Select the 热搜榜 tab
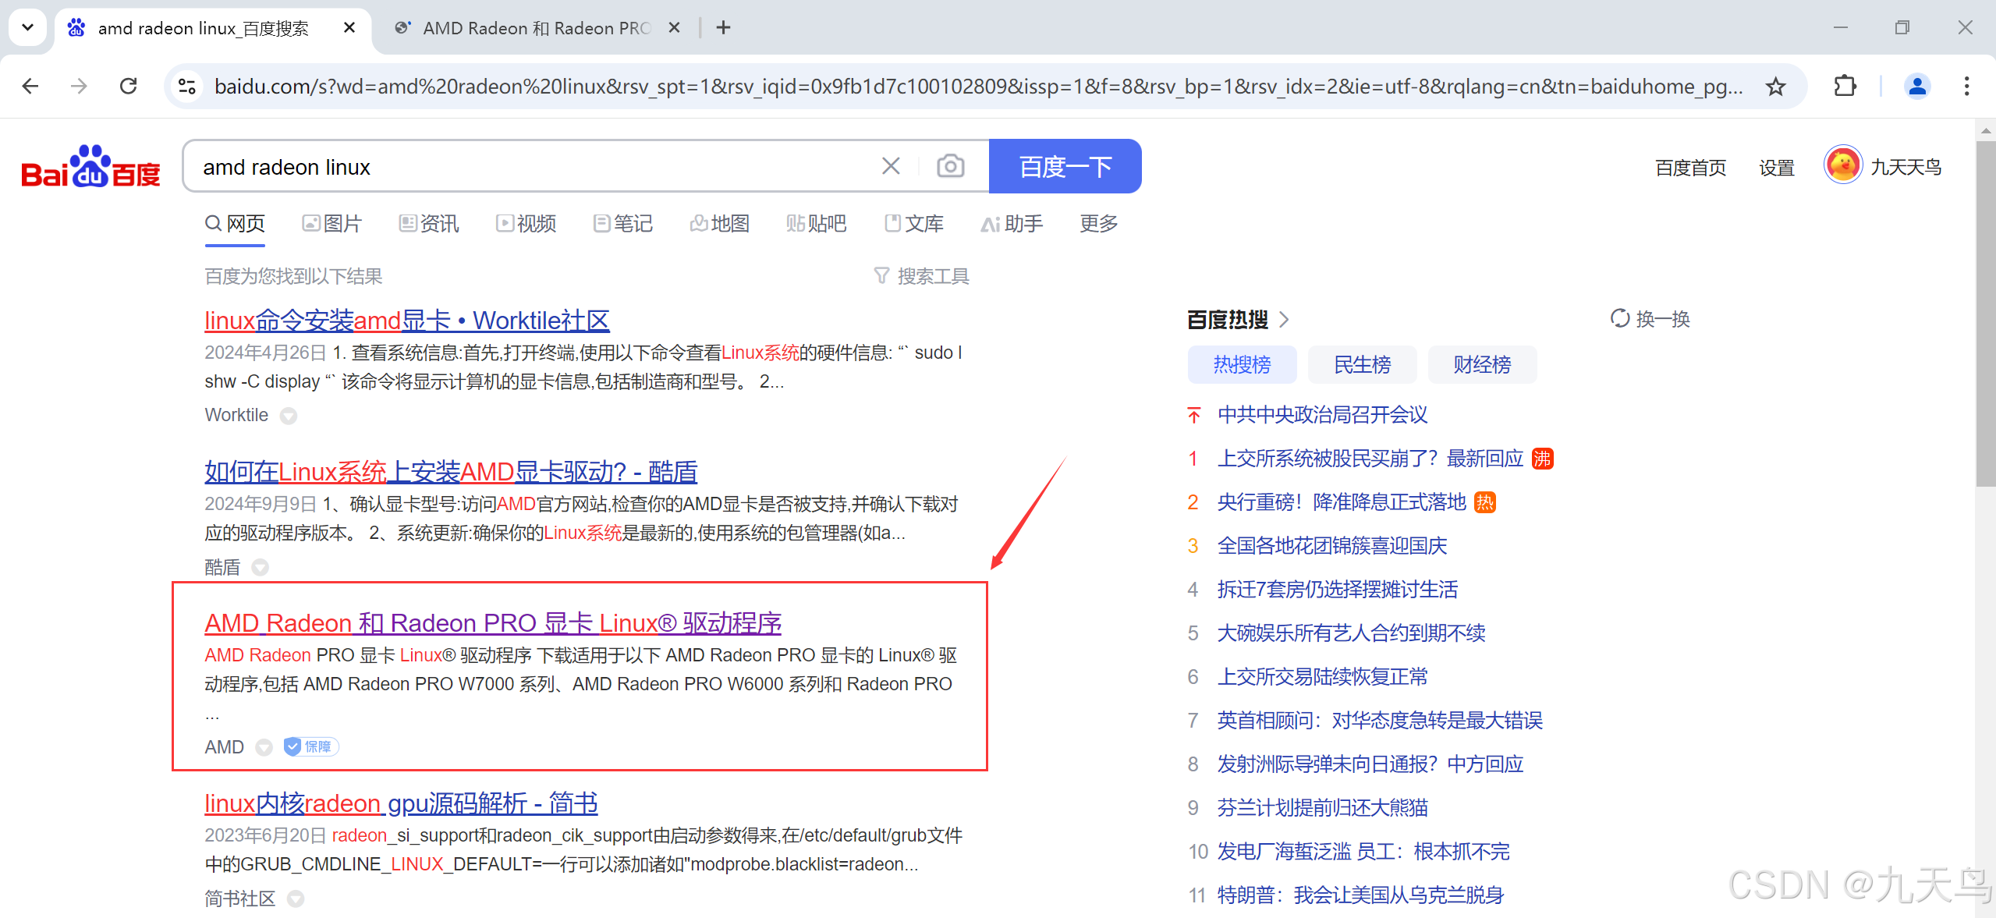Screen dimensions: 1996x918 click(1242, 364)
